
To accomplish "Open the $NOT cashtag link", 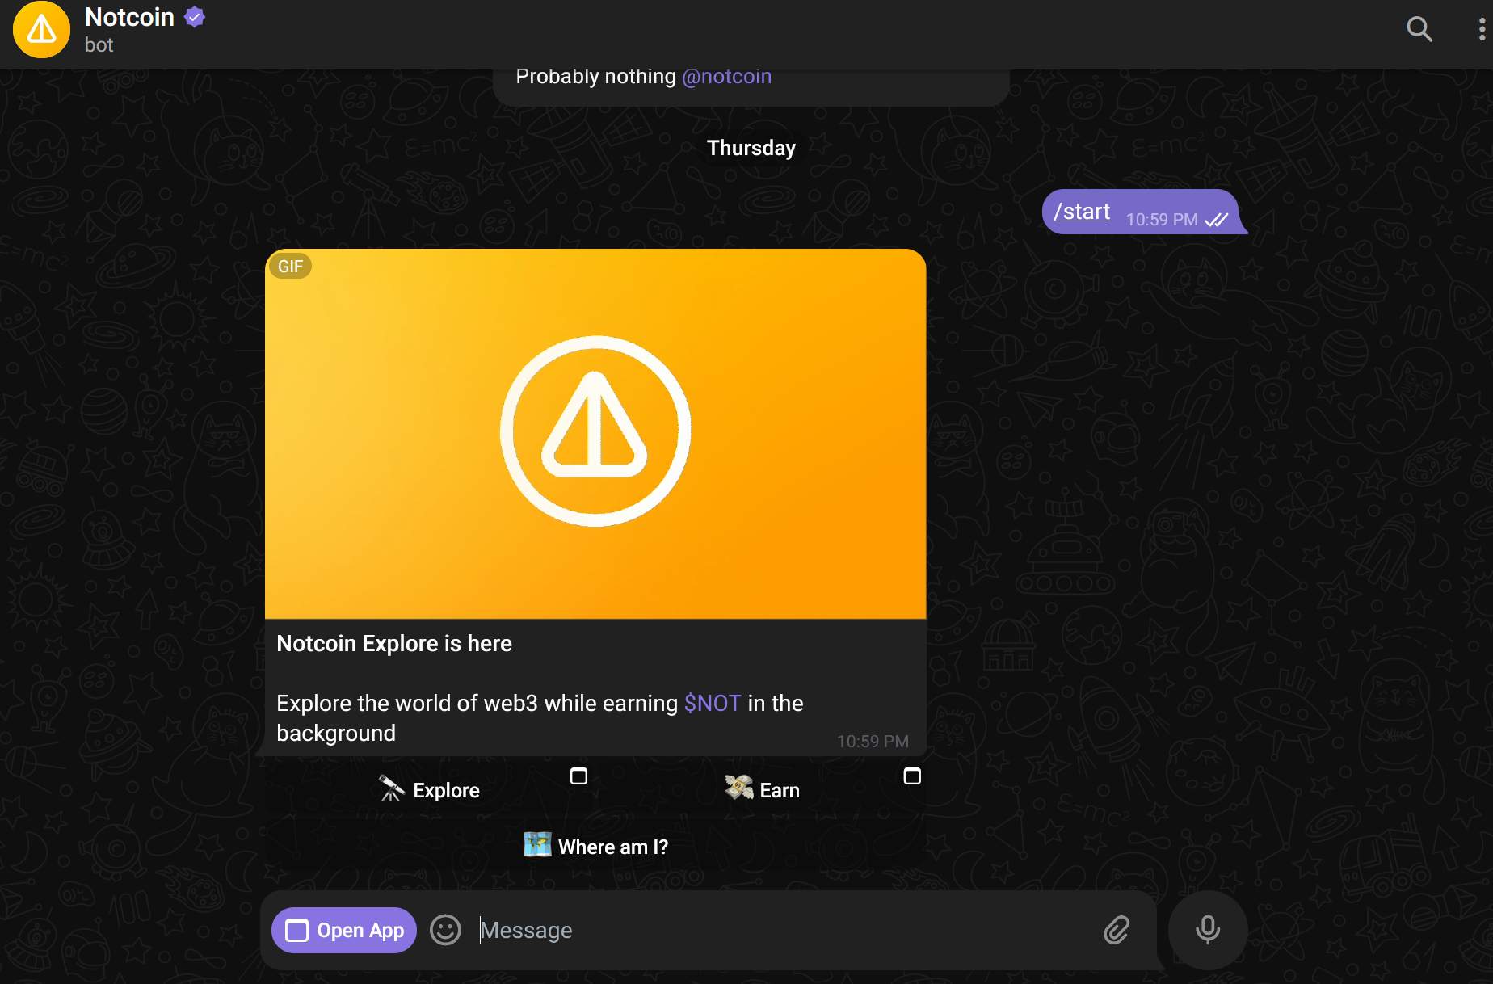I will (x=712, y=703).
